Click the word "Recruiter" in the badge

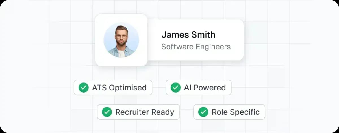[x=132, y=112]
